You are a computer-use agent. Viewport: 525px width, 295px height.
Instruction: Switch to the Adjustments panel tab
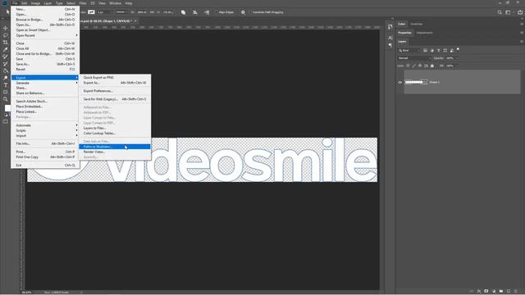pos(424,33)
